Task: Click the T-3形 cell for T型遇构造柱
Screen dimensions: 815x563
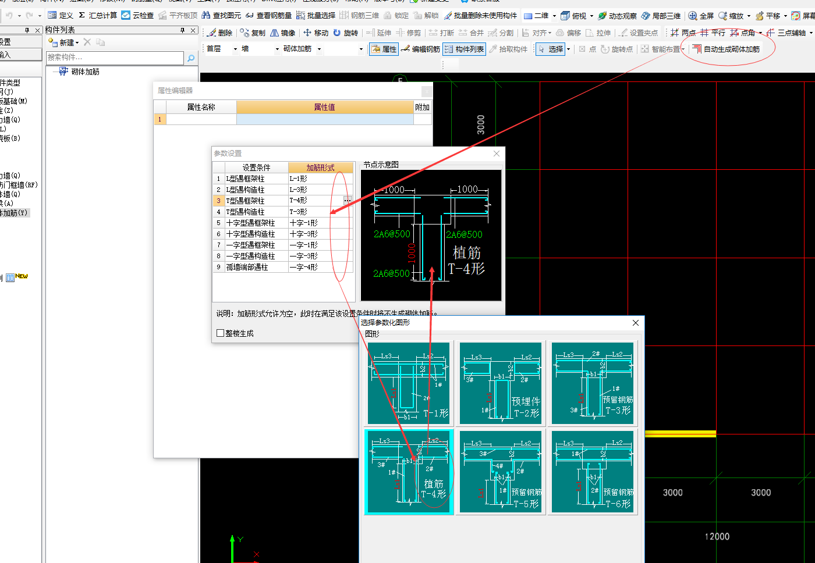Action: click(321, 212)
